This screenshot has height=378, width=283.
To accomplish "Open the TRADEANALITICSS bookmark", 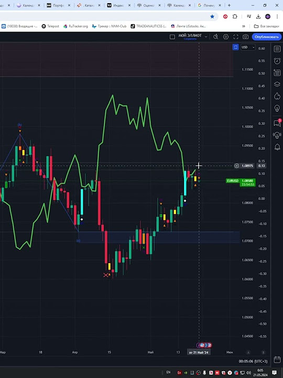I will [148, 26].
